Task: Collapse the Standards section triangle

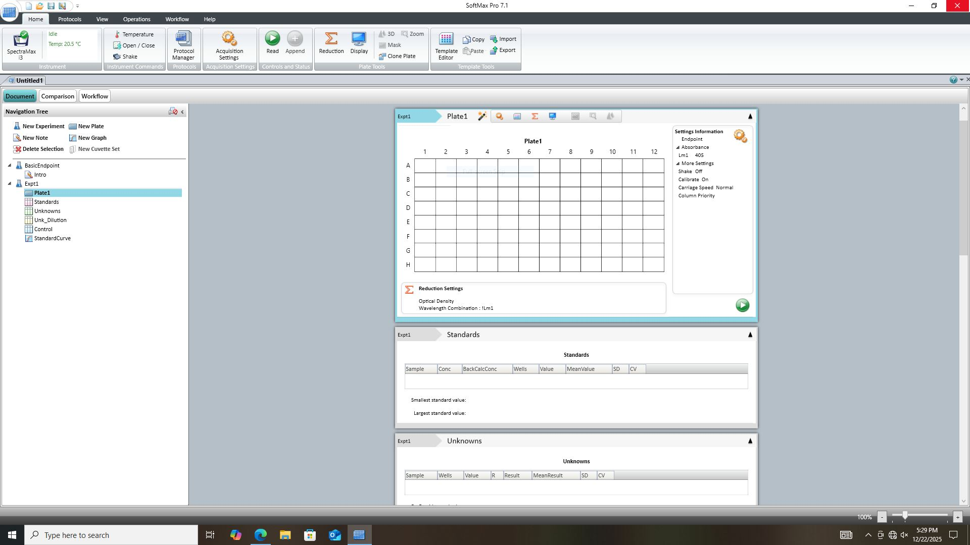Action: tap(750, 335)
